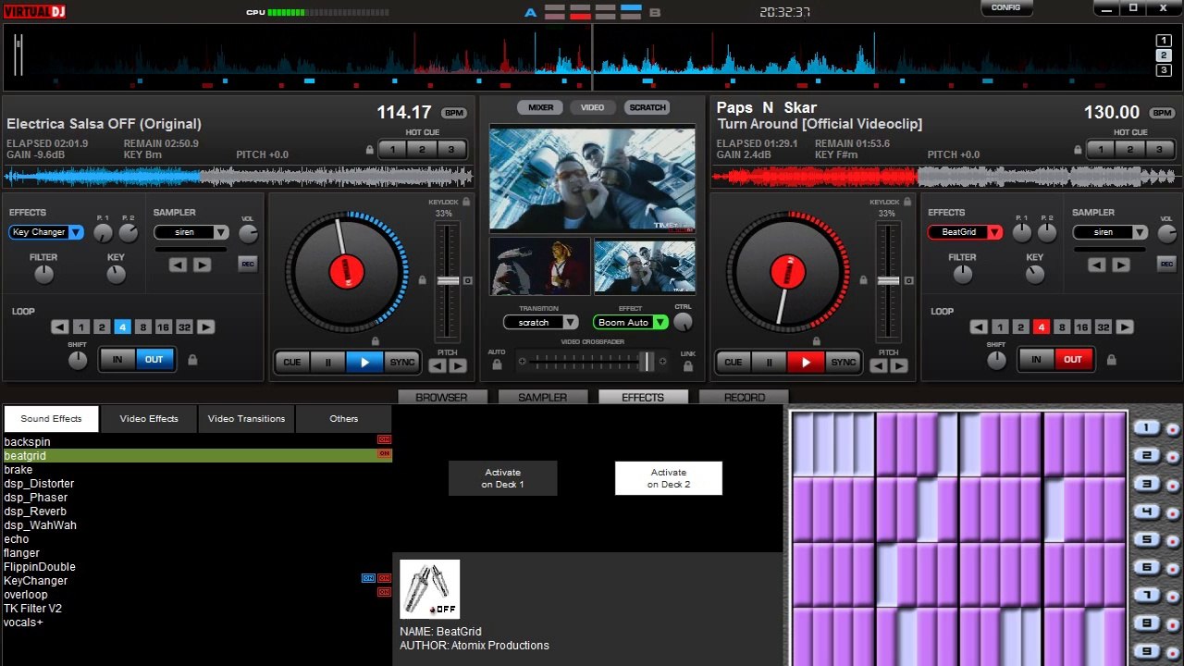Screen dimensions: 1184x666
Task: Play the track on deck 1
Action: tap(364, 362)
